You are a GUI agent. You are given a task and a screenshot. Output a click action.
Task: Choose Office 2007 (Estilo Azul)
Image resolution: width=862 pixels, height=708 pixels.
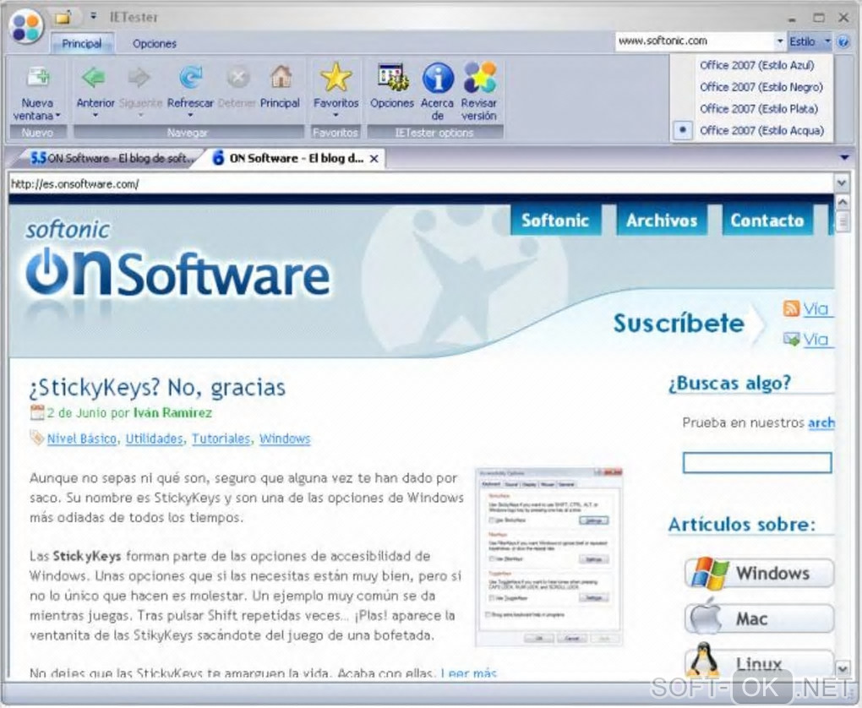[x=756, y=65]
